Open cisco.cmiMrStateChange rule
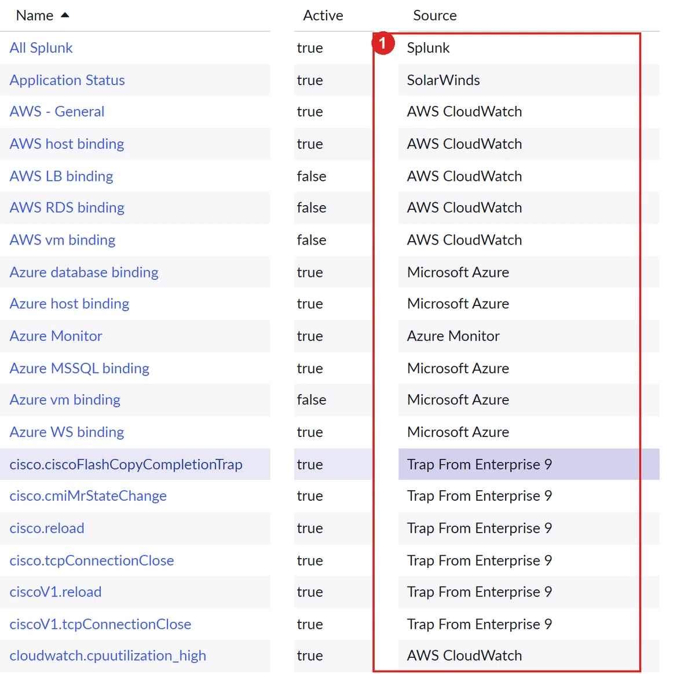Viewport: 695px width, 674px height. pyautogui.click(x=88, y=496)
